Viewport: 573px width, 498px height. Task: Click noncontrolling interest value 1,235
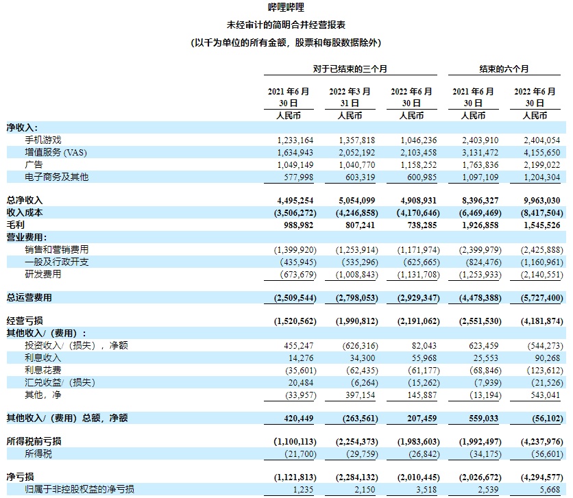[304, 490]
